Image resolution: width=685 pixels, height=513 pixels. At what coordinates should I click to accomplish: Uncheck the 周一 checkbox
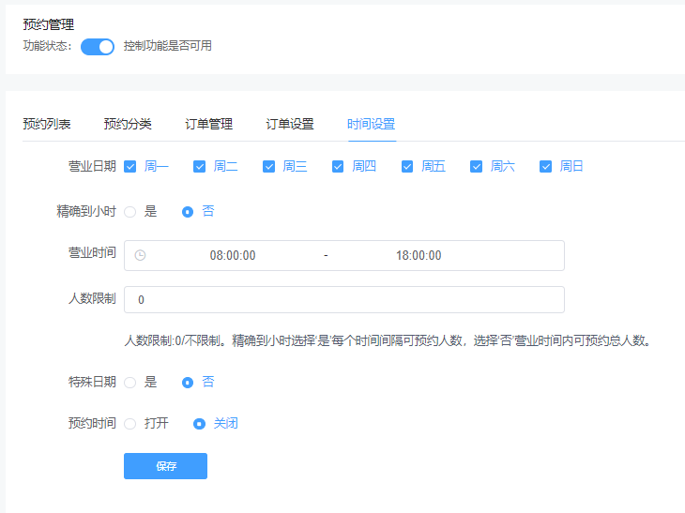coord(130,167)
